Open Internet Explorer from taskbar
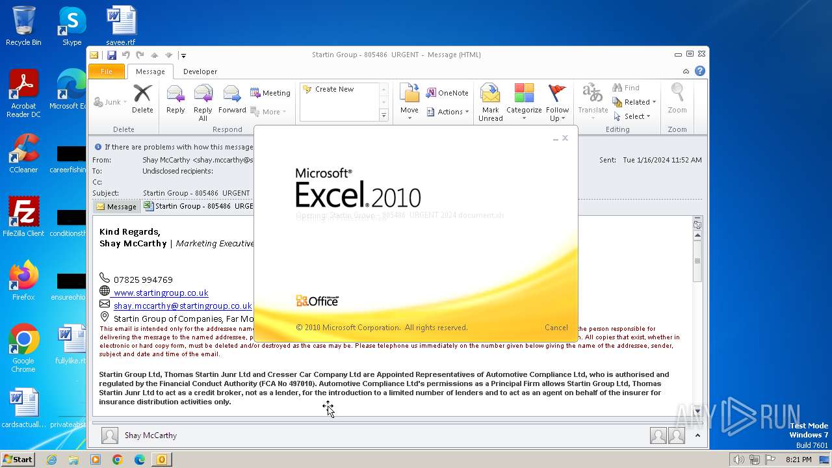 click(x=51, y=460)
